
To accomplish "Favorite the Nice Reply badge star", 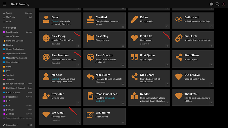I will tap(123, 84).
